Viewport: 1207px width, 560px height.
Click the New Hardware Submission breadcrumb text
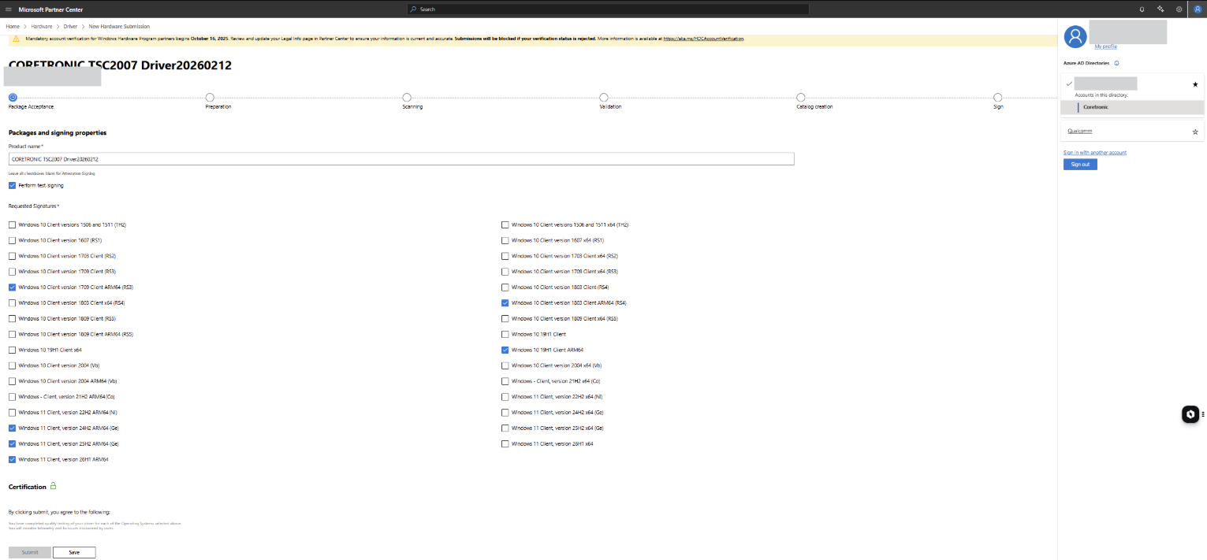(119, 27)
